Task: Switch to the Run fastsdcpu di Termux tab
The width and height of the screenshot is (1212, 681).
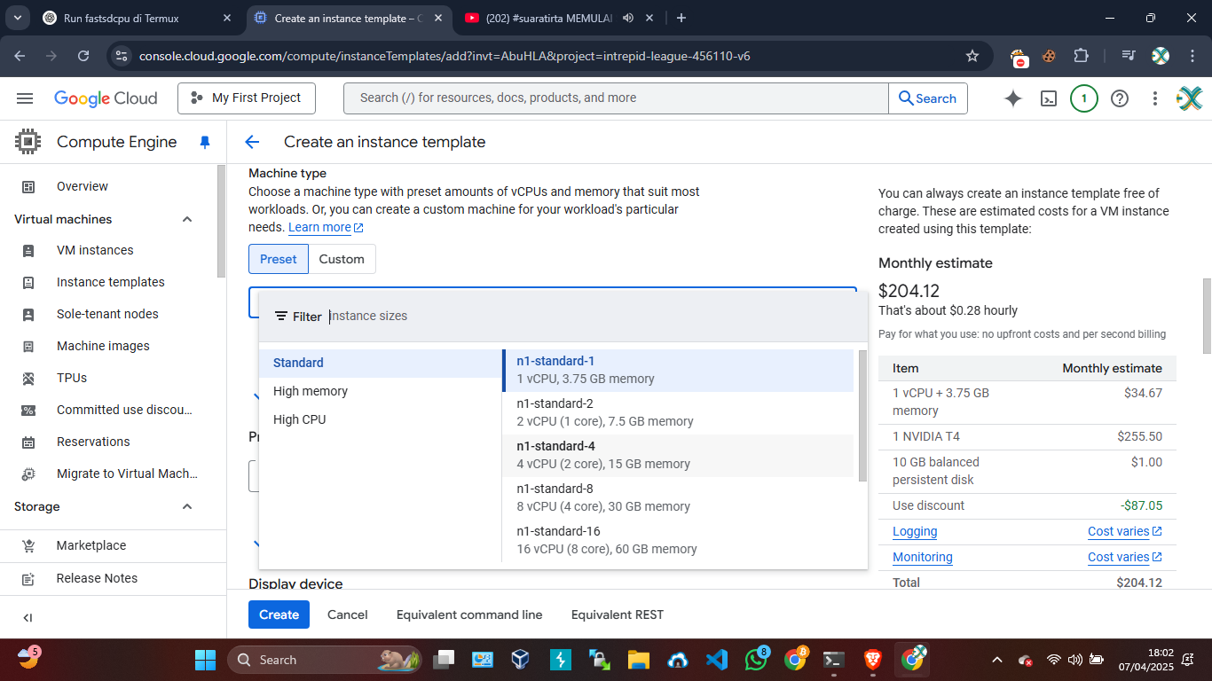Action: (x=138, y=18)
